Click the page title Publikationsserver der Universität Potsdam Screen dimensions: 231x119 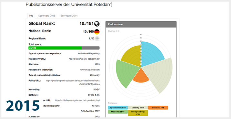coord(68,4)
